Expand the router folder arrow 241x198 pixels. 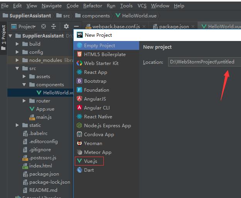[x=24, y=101]
